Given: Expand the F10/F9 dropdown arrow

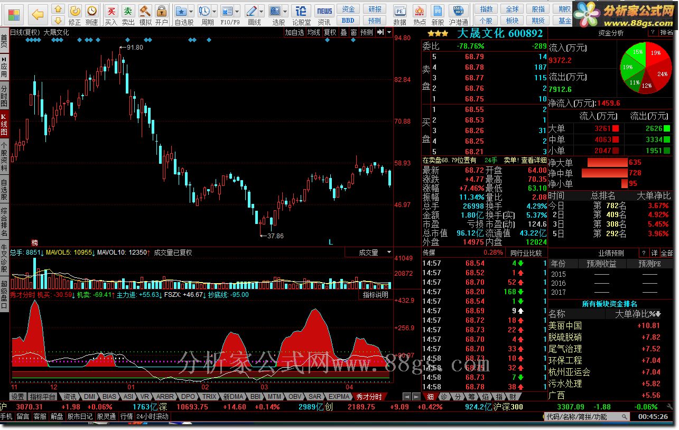Looking at the screenshot, I should 237,11.
